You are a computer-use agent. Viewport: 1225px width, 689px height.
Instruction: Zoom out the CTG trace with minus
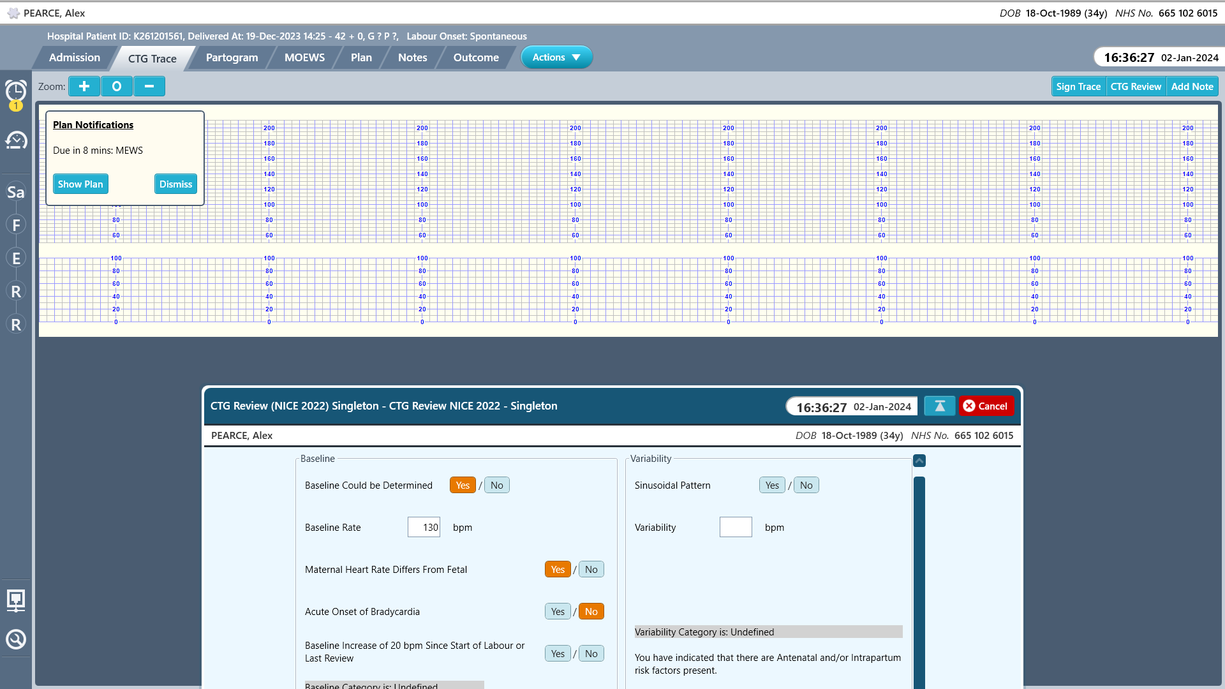pyautogui.click(x=149, y=86)
